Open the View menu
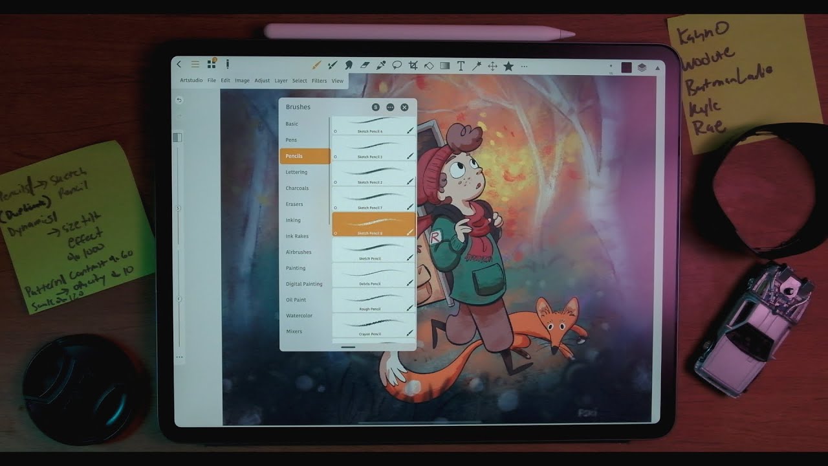The width and height of the screenshot is (828, 466). click(338, 81)
